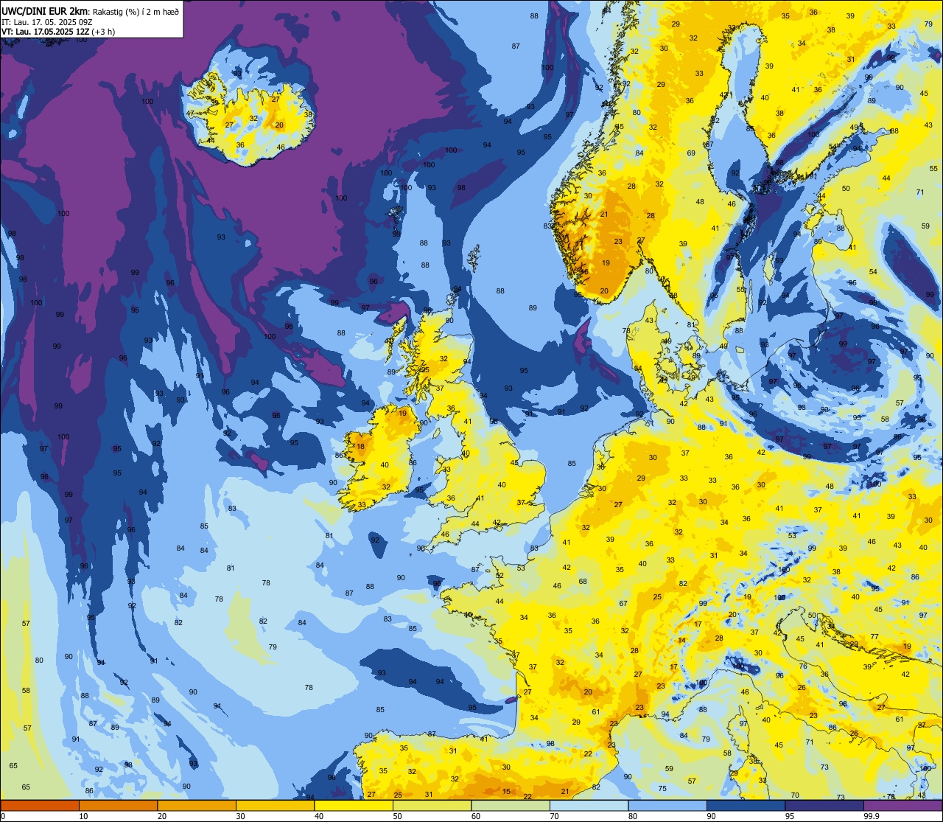Click the legend tick label 95
The height and width of the screenshot is (822, 943).
point(790,816)
